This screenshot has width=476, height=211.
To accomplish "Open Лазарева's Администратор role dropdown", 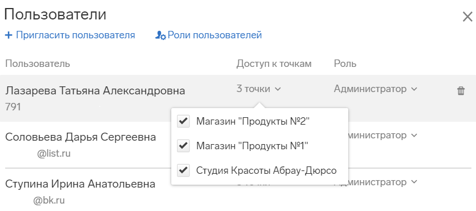I will 376,89.
